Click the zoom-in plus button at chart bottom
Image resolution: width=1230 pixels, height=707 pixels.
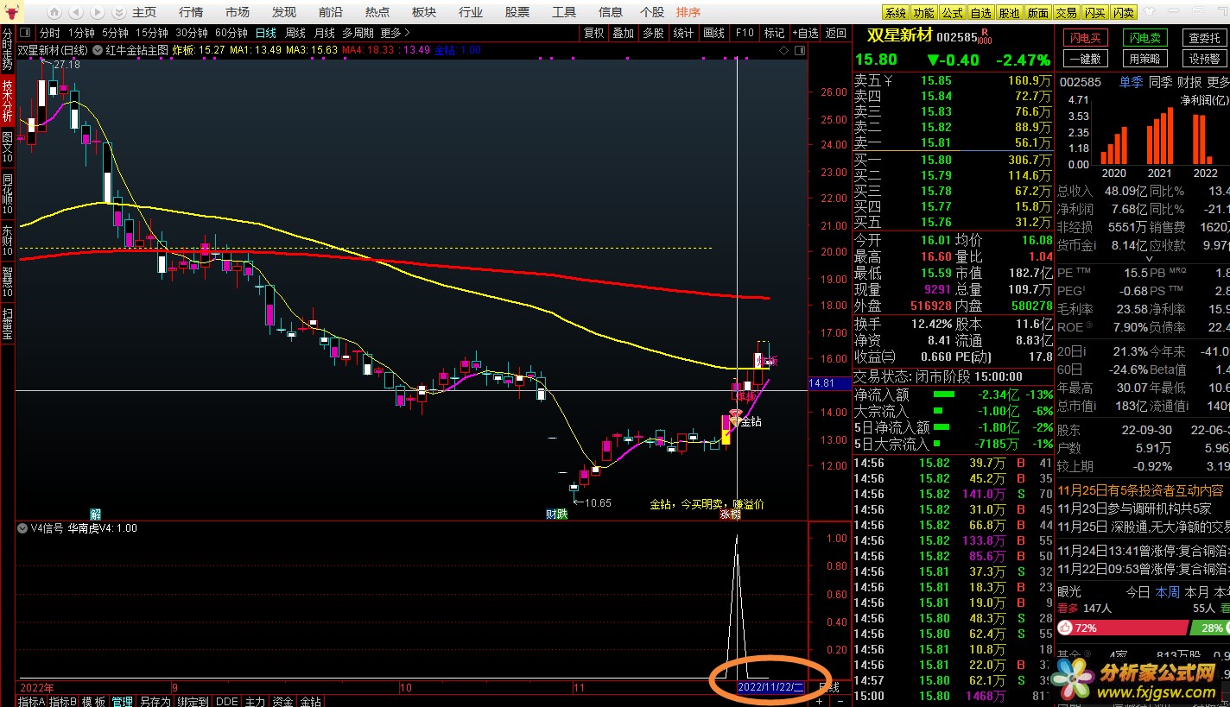819,701
